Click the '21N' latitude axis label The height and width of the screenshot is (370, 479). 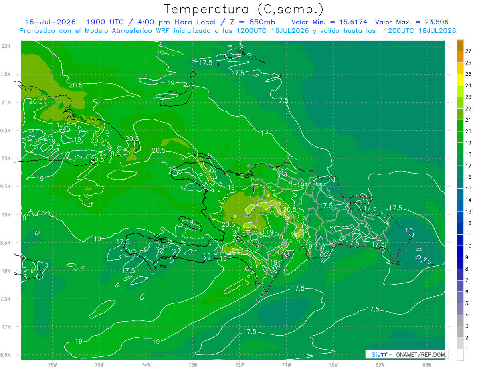tap(6, 103)
